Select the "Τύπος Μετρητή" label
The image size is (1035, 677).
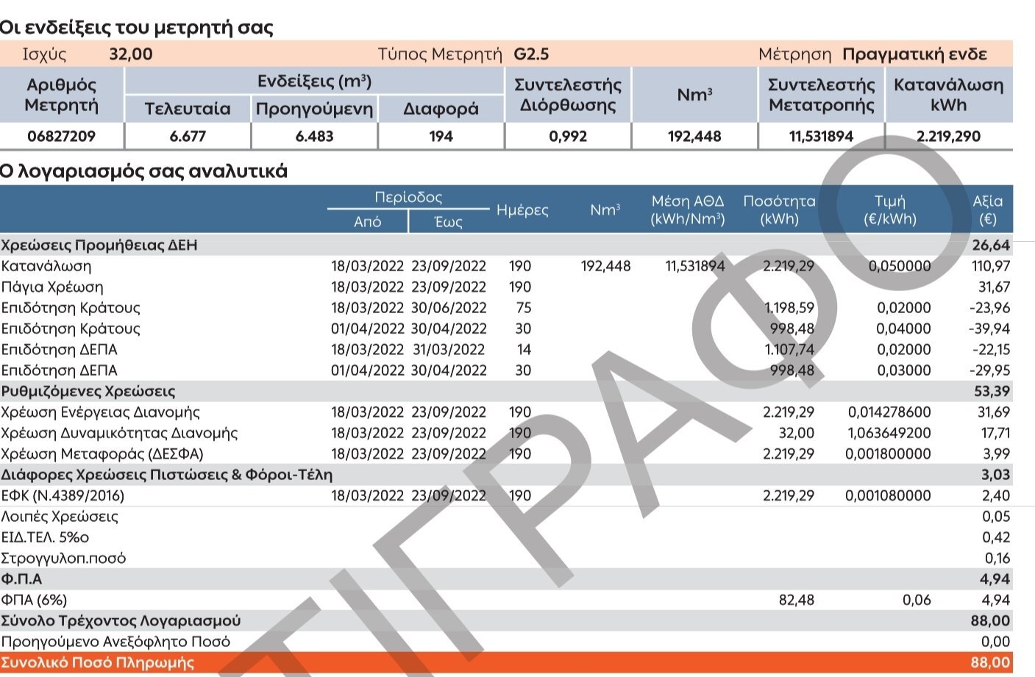440,54
